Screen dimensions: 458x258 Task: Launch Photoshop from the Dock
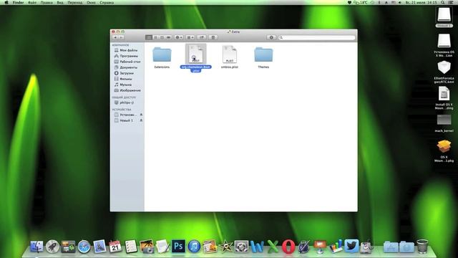pos(178,247)
